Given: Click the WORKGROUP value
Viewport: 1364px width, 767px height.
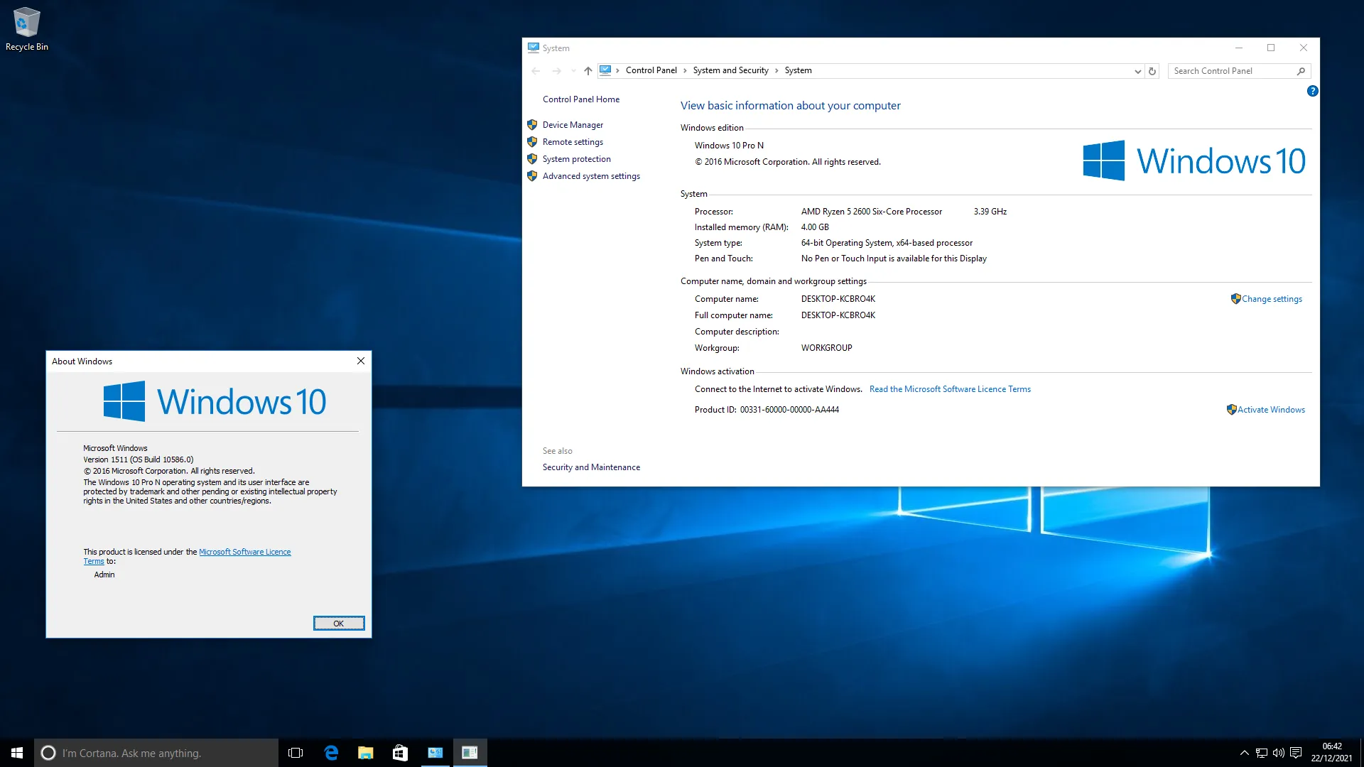Looking at the screenshot, I should (827, 348).
